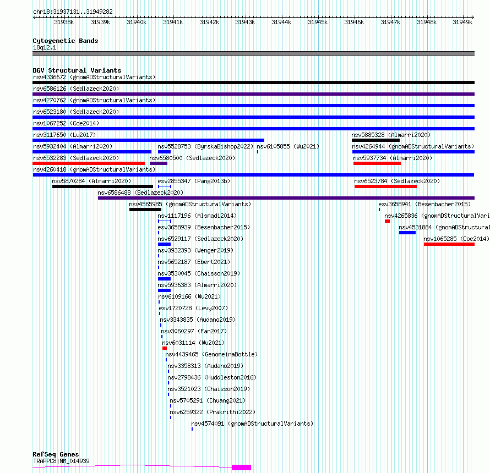Select nsv3530045 (Chaisson2019) label
490x473 pixels.
tap(199, 273)
